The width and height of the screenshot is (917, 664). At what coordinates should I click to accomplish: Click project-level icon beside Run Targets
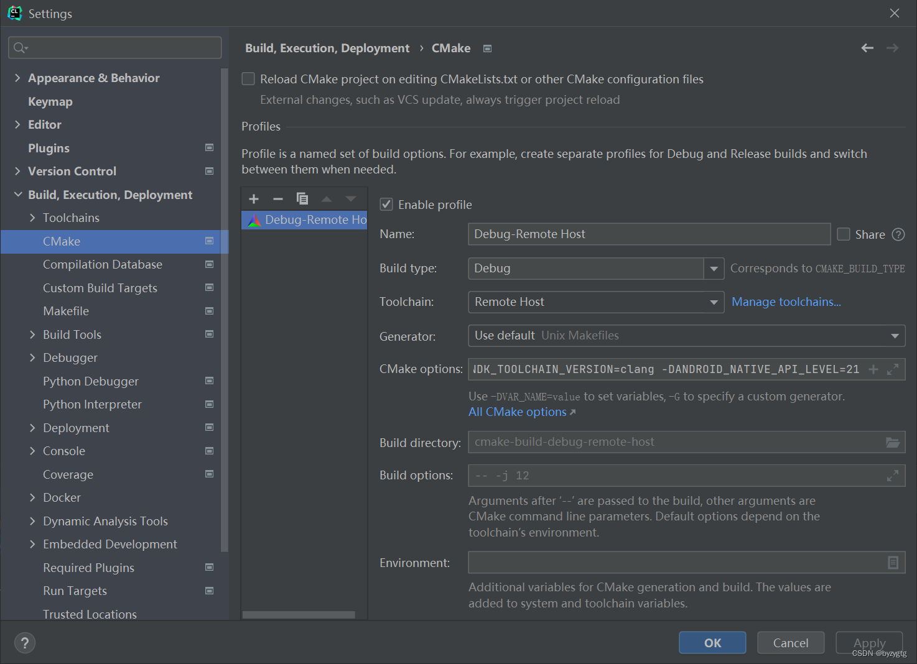tap(210, 591)
